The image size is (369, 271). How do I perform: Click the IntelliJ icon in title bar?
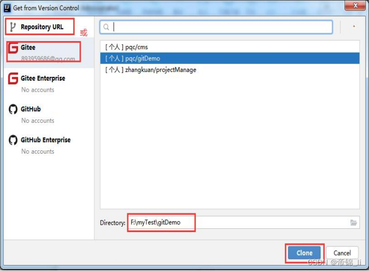point(7,8)
